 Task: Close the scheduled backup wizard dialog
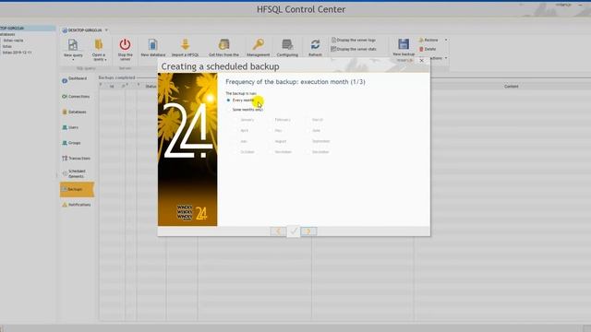[422, 61]
